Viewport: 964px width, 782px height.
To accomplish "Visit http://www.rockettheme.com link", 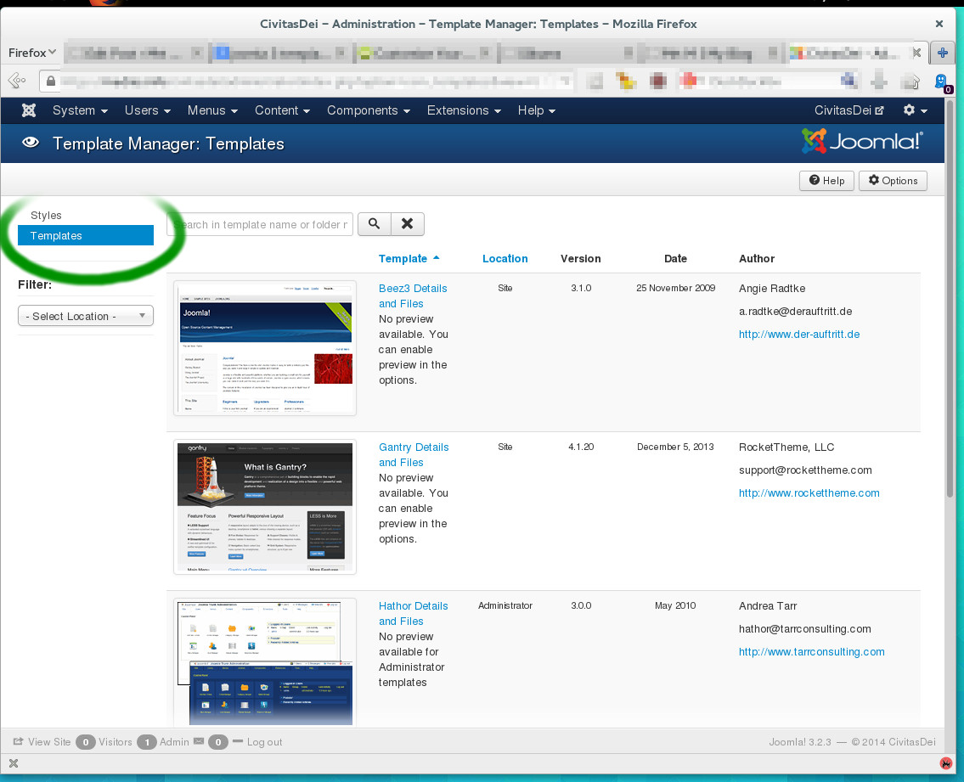I will [x=809, y=493].
